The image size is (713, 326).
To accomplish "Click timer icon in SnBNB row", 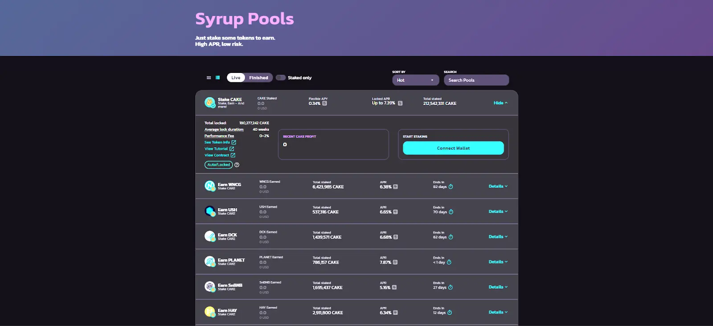I will coord(450,287).
